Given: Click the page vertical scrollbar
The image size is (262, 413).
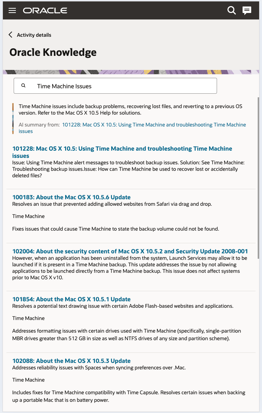Looking at the screenshot, I should (x=258, y=178).
